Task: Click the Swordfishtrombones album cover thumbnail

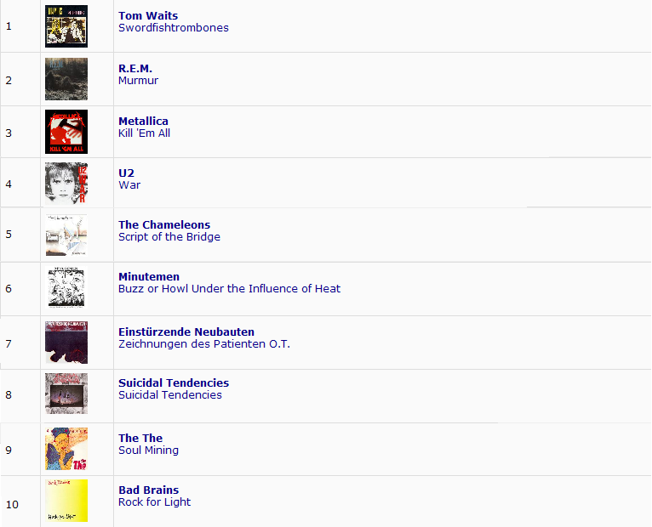Action: [66, 26]
